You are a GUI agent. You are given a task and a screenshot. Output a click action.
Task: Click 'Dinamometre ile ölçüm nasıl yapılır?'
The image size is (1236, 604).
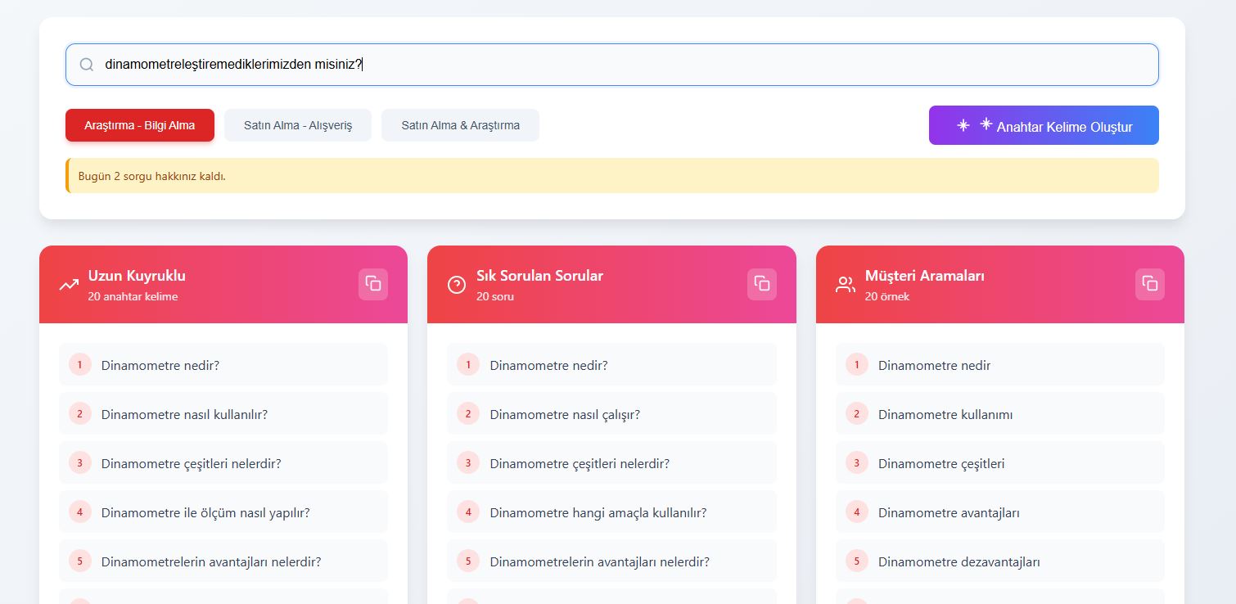click(x=223, y=512)
